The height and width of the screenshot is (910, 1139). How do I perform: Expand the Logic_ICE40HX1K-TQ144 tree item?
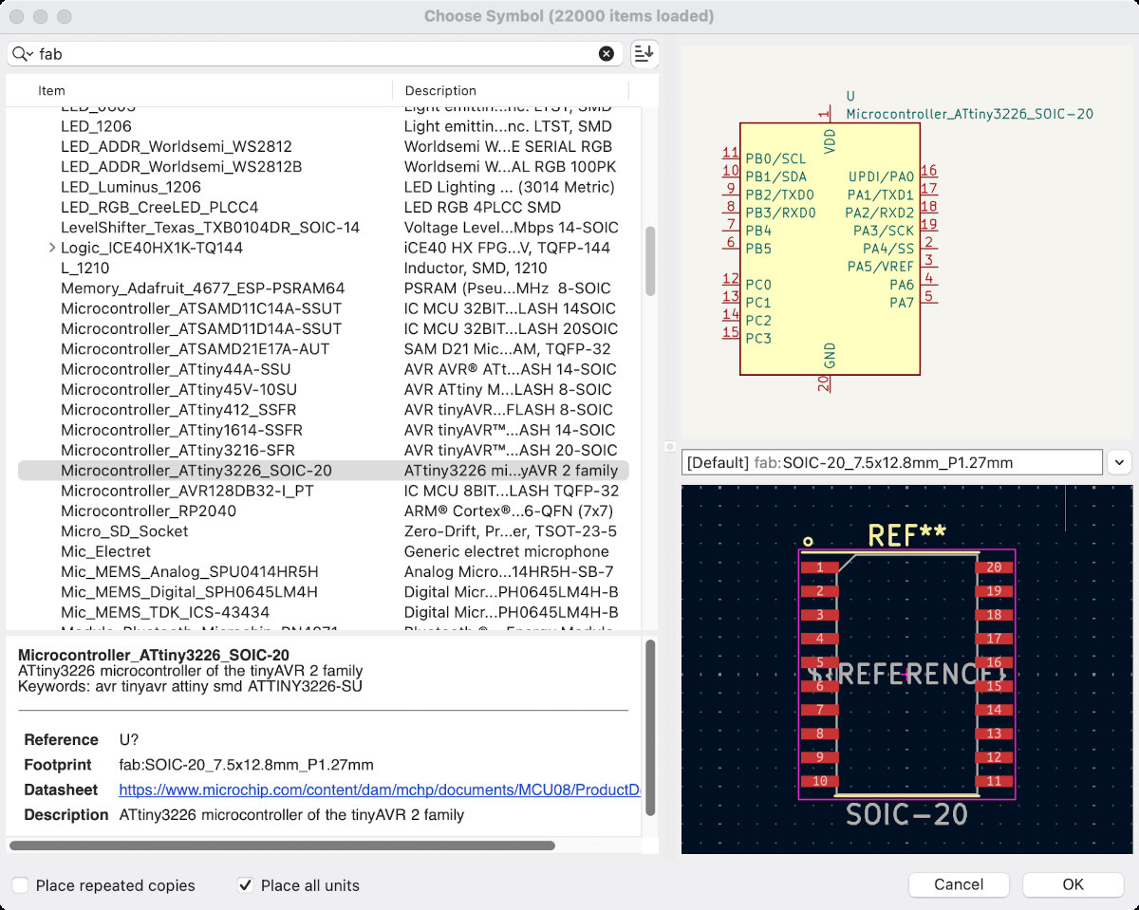(x=51, y=248)
